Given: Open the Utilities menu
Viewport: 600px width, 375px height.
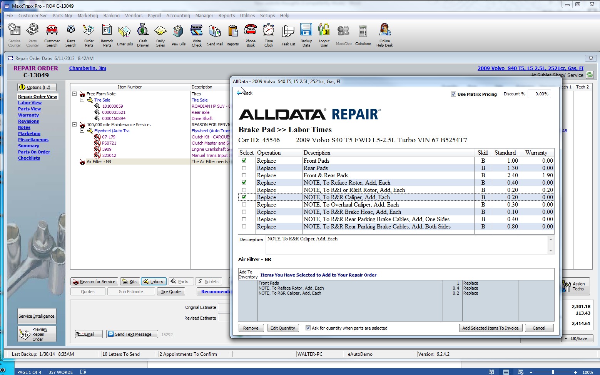Looking at the screenshot, I should pyautogui.click(x=247, y=16).
